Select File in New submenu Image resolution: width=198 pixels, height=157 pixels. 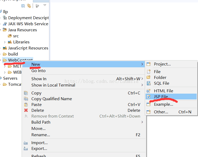pyautogui.click(x=171, y=72)
